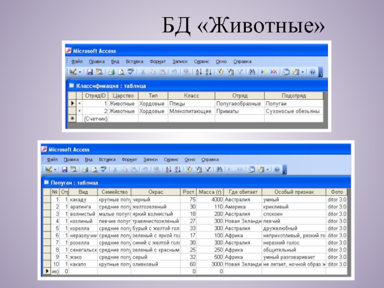Add a new record in the Классификация window toolbar
Image resolution: width=384 pixels, height=288 pixels.
pos(264,72)
